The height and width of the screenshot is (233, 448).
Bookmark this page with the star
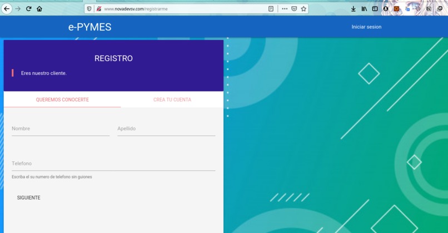click(x=303, y=9)
